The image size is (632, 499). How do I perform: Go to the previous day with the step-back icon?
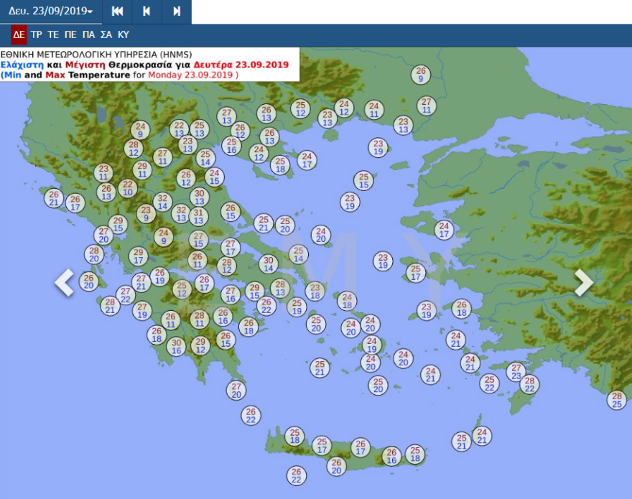[x=147, y=11]
